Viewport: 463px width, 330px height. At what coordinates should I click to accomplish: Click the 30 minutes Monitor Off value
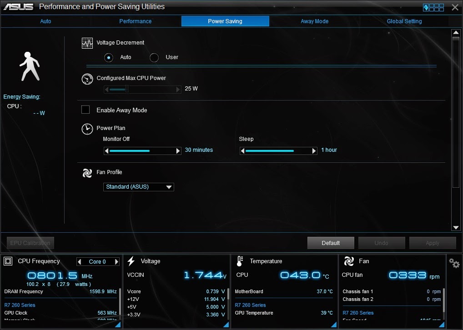(x=199, y=150)
